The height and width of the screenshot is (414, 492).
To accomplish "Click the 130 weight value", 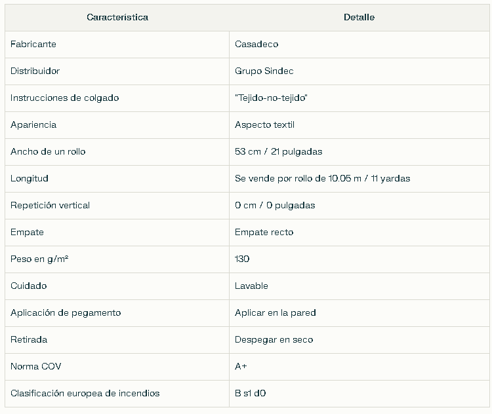I will [x=242, y=259].
